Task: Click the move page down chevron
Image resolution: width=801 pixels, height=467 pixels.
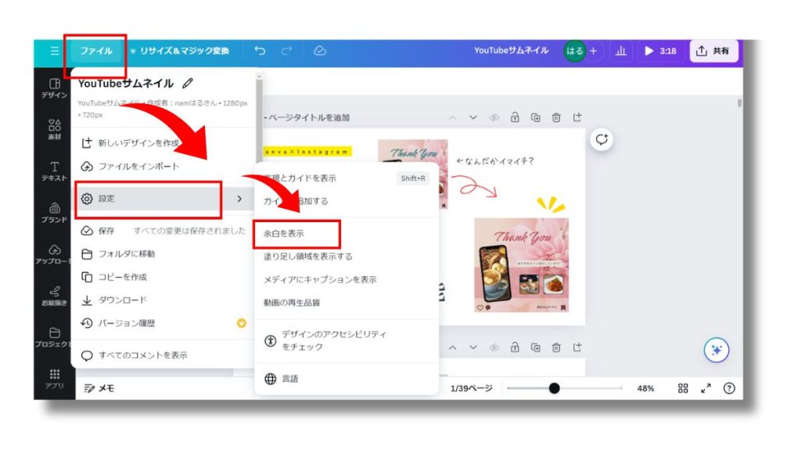Action: tap(473, 117)
